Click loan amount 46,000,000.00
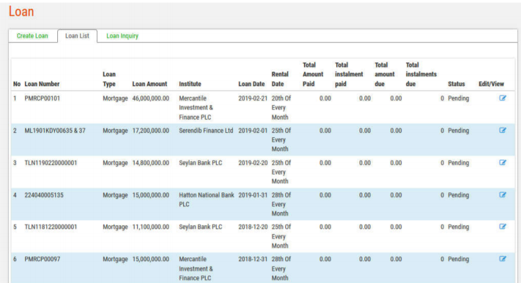This screenshot has width=521, height=283. click(x=150, y=98)
